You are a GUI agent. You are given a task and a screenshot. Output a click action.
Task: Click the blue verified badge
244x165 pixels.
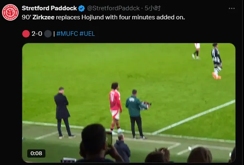pyautogui.click(x=81, y=8)
